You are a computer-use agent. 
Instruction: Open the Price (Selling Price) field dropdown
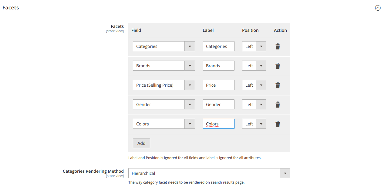pos(190,85)
